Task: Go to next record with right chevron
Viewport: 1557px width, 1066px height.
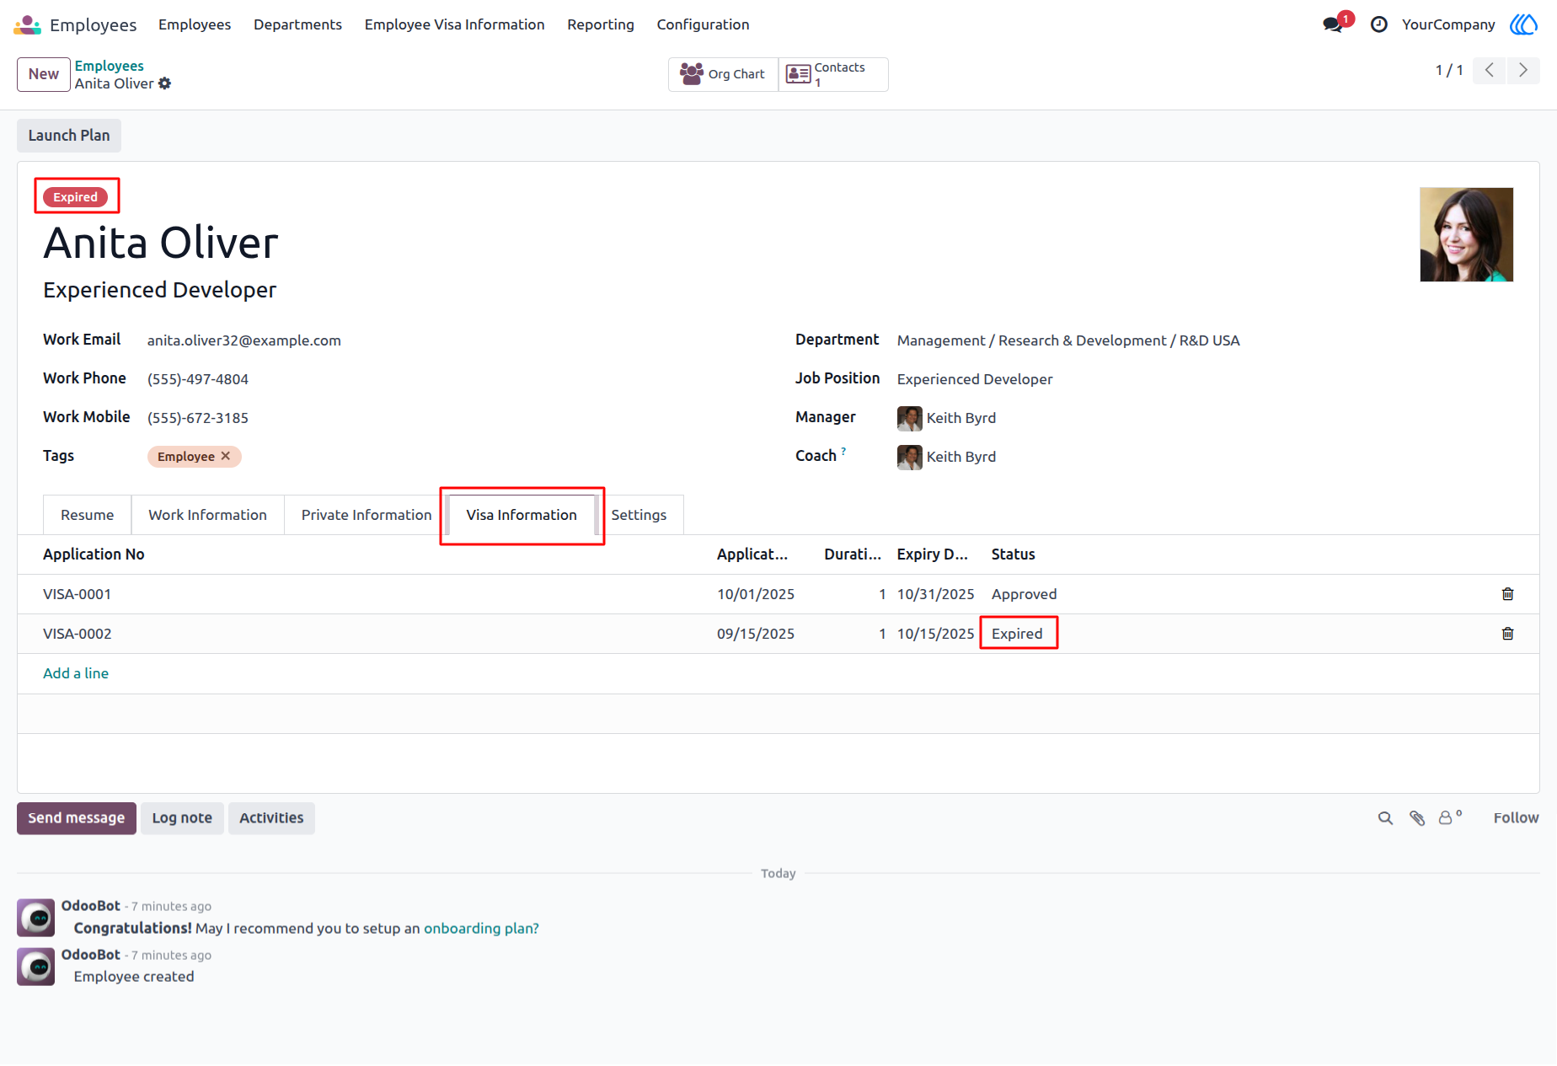Action: coord(1523,70)
